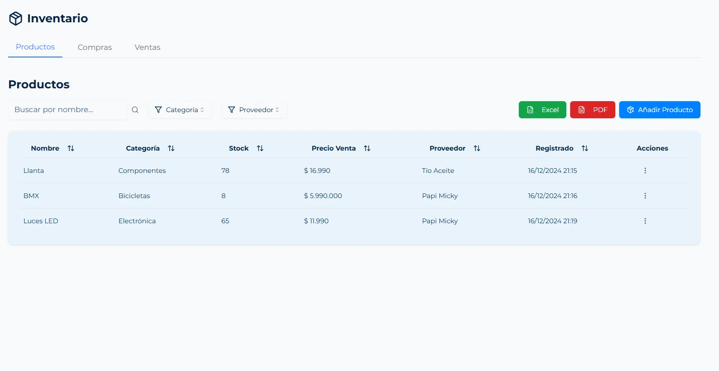The height and width of the screenshot is (371, 719).
Task: Sort by Precio Venta arrows icon
Action: point(367,148)
